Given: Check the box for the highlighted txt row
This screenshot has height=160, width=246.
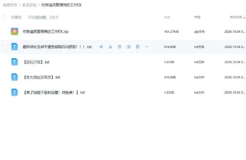Looking at the screenshot, I should (5, 47).
